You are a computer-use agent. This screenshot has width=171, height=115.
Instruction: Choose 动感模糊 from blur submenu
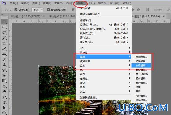pyautogui.click(x=141, y=61)
